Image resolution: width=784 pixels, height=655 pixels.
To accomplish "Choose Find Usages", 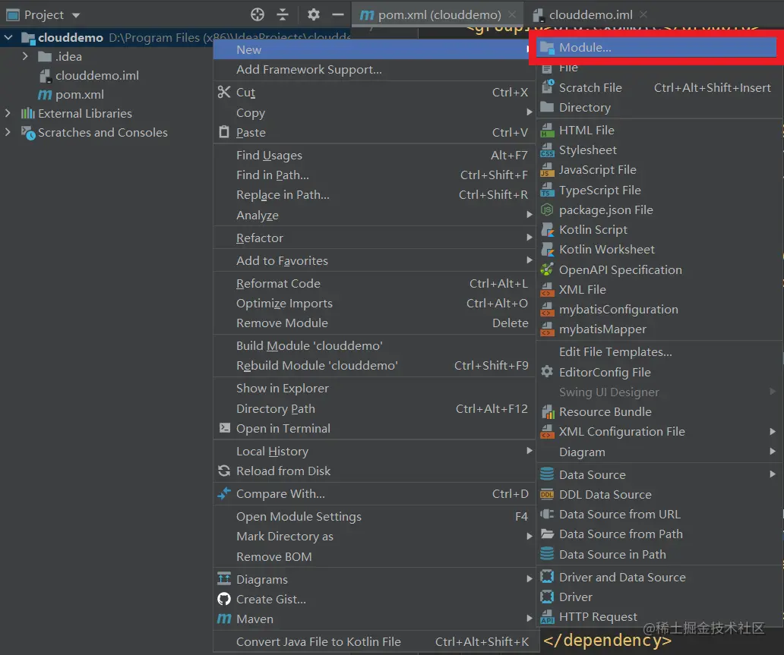I will pyautogui.click(x=372, y=156).
